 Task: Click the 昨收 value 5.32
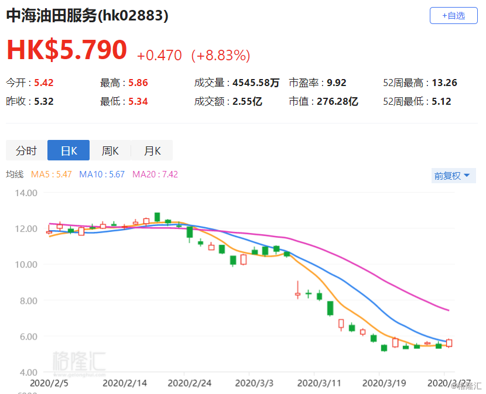44,101
